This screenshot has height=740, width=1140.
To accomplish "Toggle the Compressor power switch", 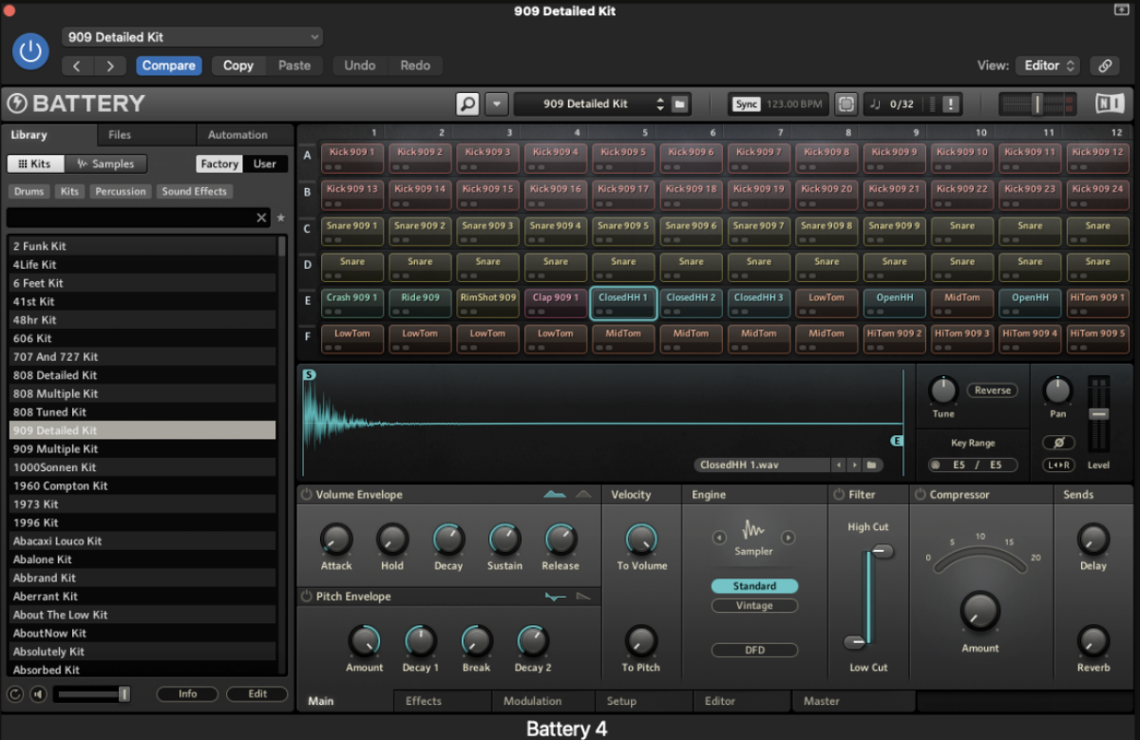I will [x=920, y=495].
